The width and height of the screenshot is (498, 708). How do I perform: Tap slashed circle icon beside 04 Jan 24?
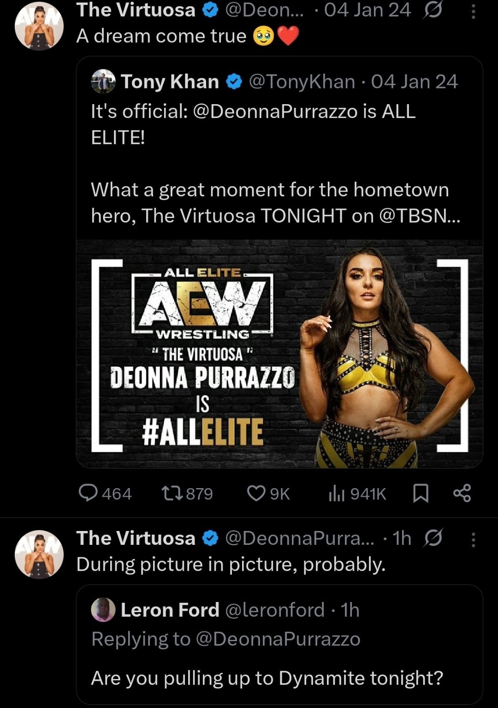coord(433,10)
